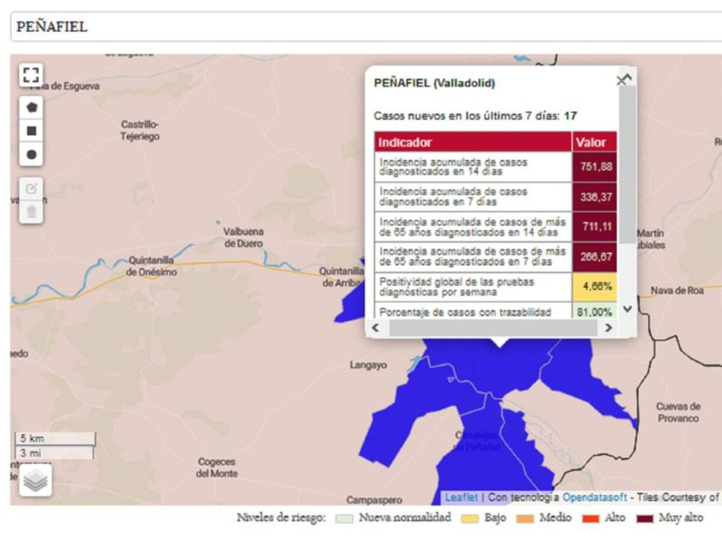Click the popup horizontal scrollbar track
This screenshot has width=722, height=541.
[493, 328]
